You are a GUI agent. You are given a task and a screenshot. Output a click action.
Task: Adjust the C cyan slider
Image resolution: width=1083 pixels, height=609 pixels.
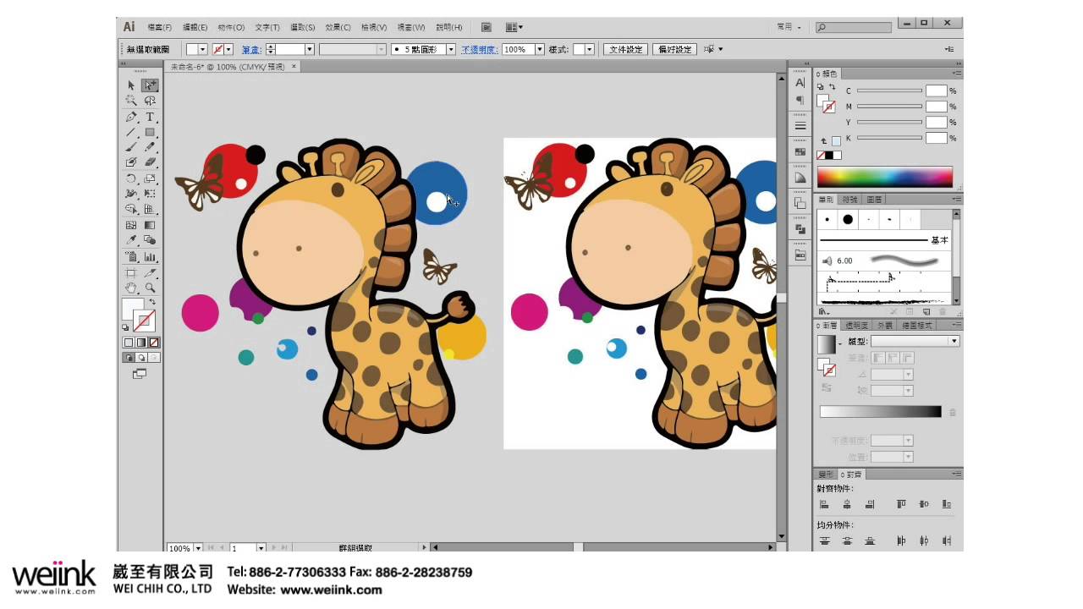point(889,91)
